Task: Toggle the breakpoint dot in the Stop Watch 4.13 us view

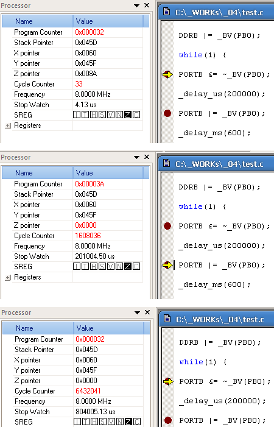Action: coord(167,113)
